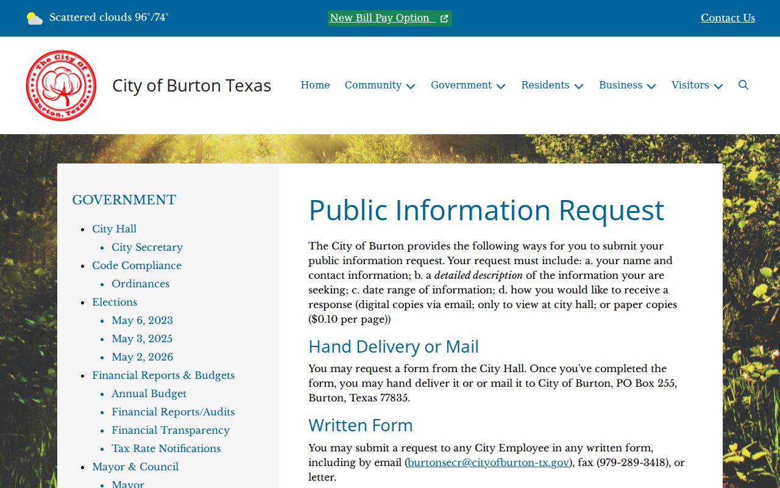Open the Community menu item
The image size is (780, 488).
click(x=373, y=85)
